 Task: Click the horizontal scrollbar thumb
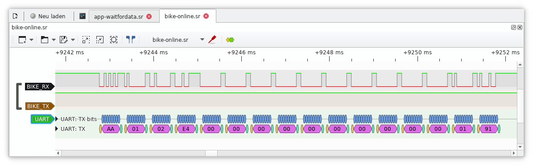(211, 153)
